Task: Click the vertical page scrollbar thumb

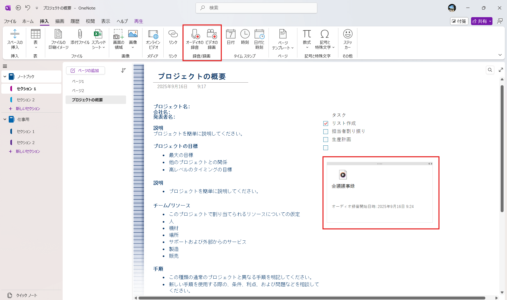Action: (502, 148)
